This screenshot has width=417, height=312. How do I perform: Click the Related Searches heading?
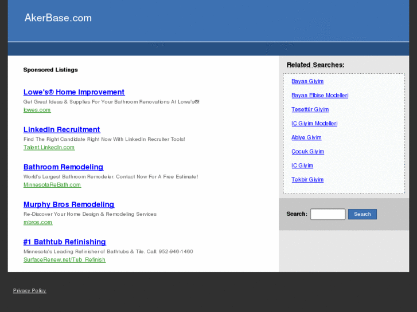coord(315,65)
